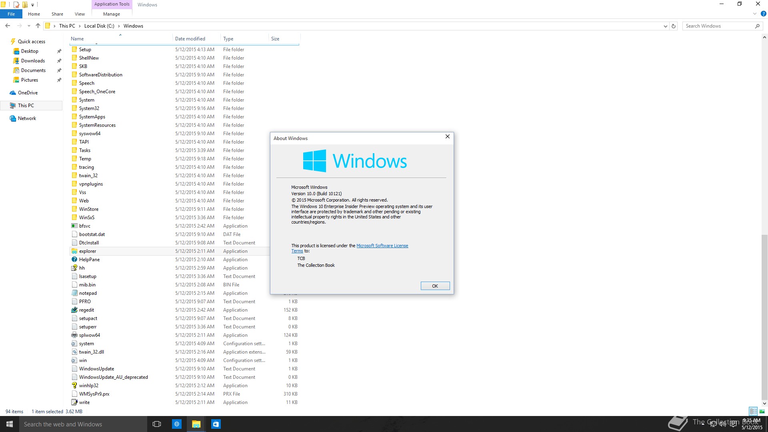Select the bfsvc application icon

[x=74, y=226]
